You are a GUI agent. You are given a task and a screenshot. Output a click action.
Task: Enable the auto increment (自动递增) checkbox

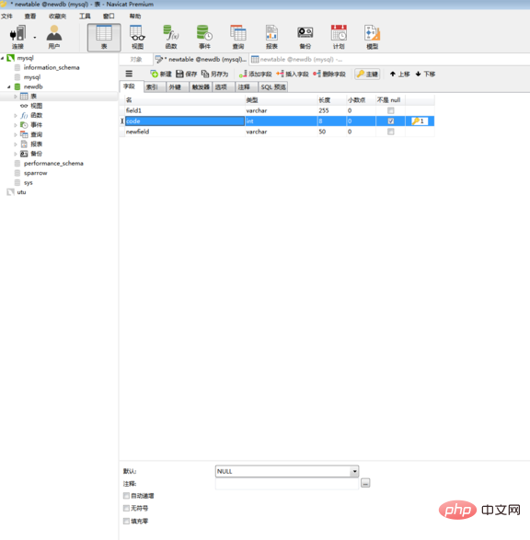coord(126,496)
